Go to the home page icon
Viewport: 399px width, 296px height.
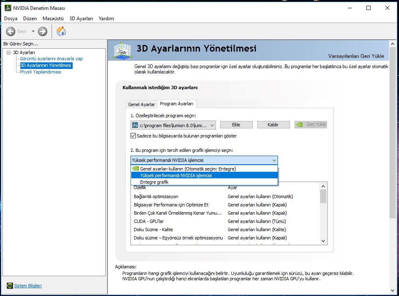point(61,31)
